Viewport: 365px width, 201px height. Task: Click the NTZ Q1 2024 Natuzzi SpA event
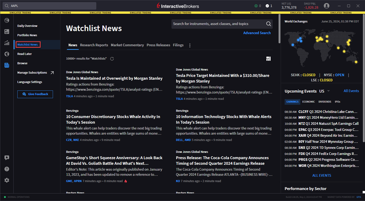[322, 124]
